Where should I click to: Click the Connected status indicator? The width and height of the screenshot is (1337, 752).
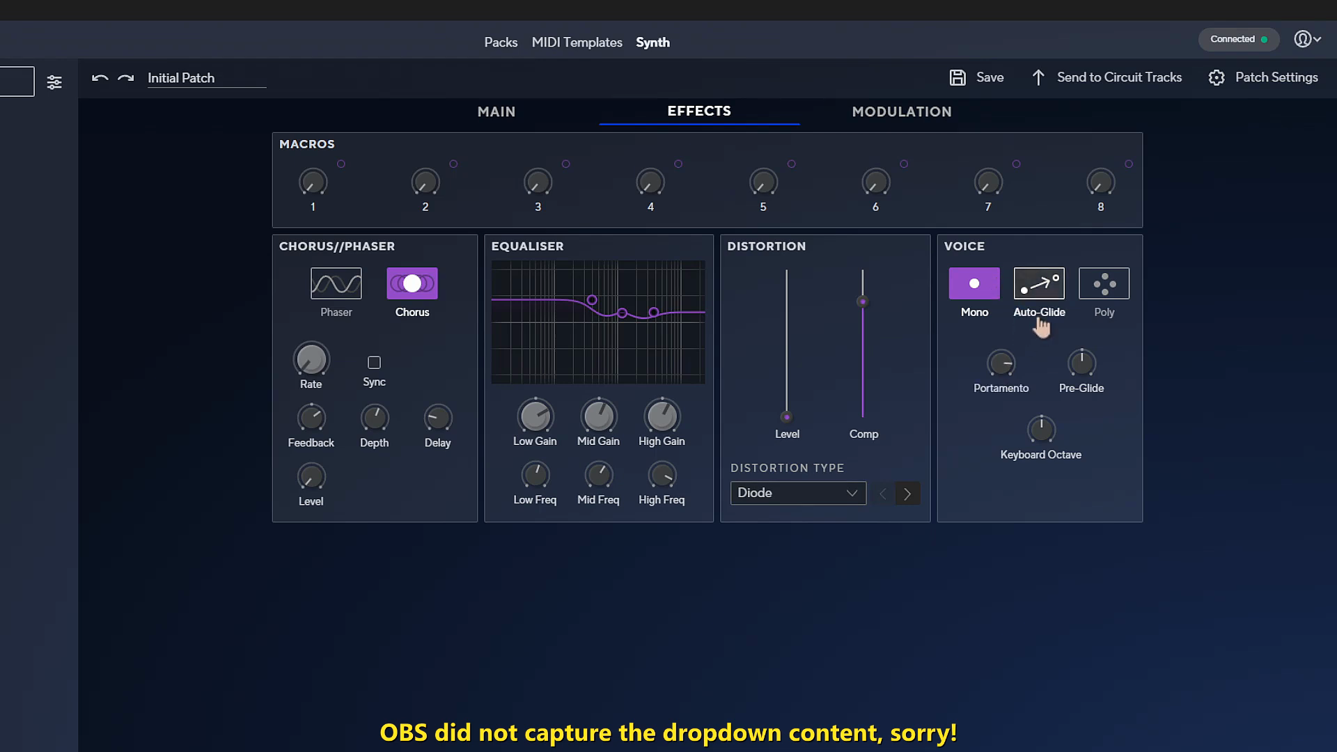[1239, 39]
